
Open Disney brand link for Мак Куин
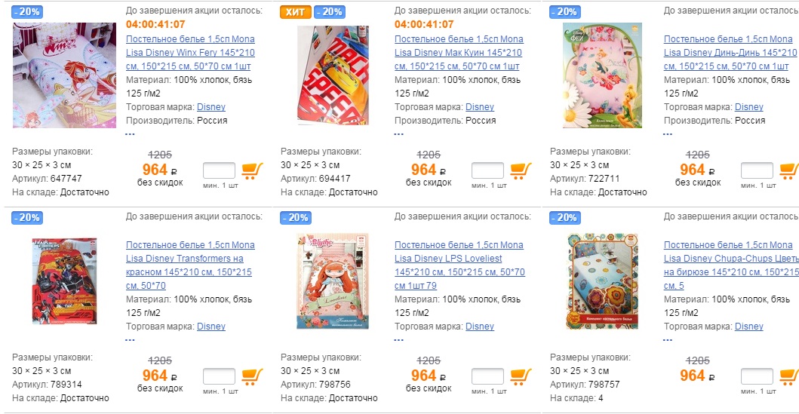click(x=480, y=107)
